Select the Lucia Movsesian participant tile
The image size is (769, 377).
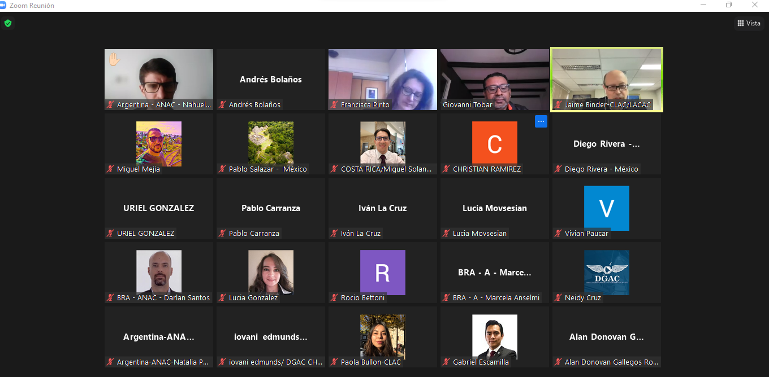494,208
